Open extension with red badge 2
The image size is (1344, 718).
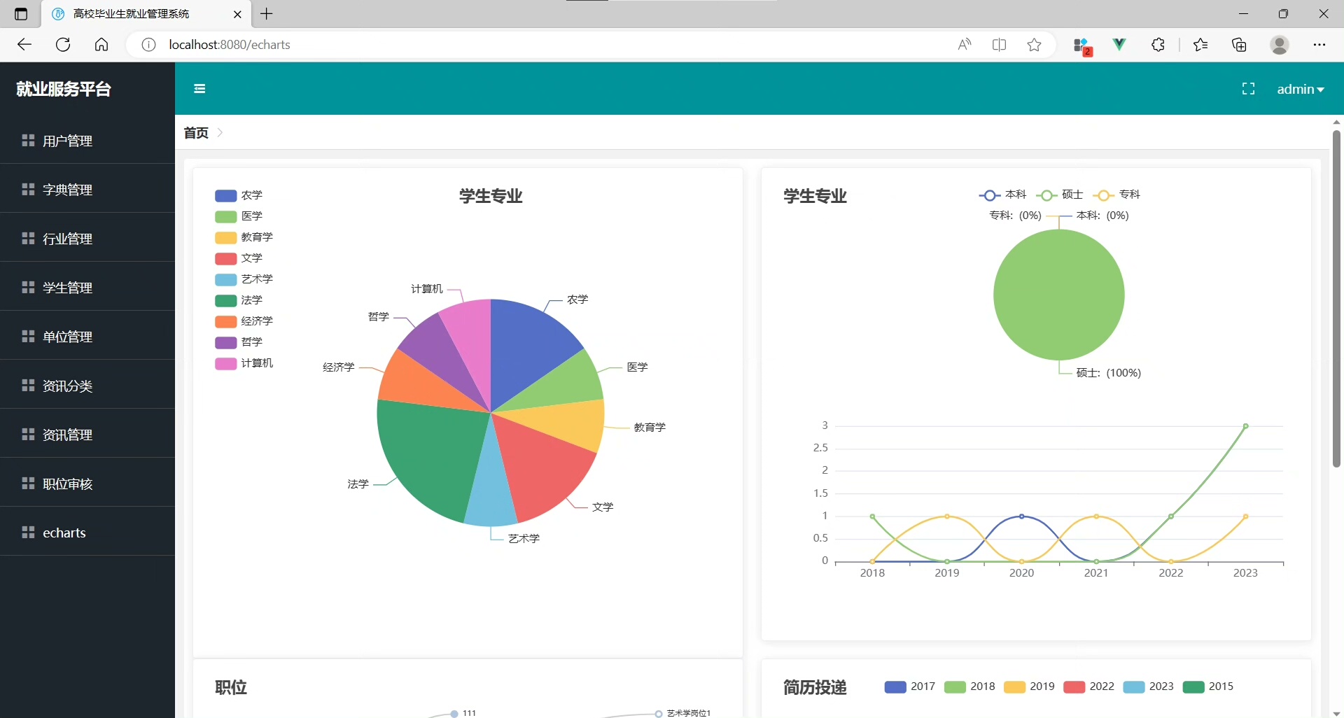pos(1082,46)
